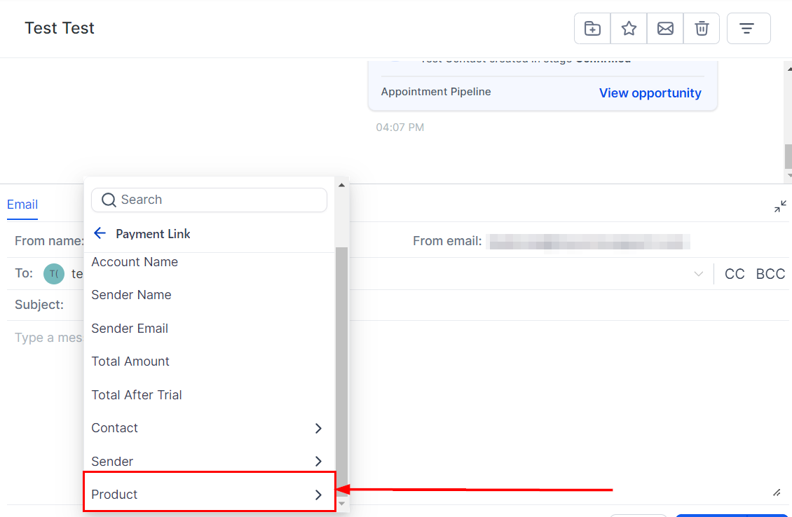
Task: Click CC to add recipients
Action: [x=735, y=275]
